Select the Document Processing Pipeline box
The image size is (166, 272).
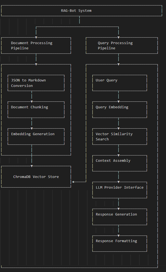point(36,46)
